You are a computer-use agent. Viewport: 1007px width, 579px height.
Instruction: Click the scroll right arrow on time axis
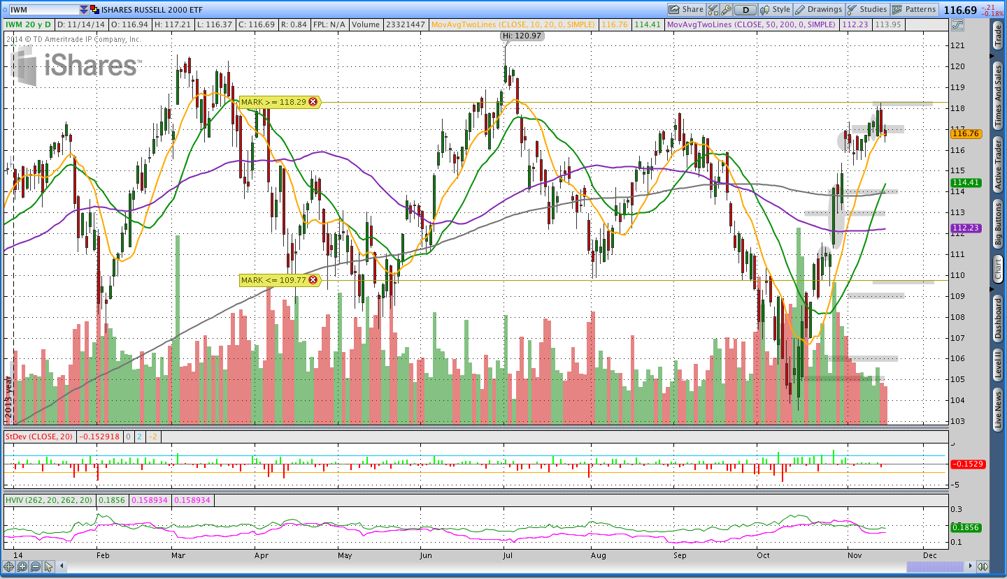point(969,566)
